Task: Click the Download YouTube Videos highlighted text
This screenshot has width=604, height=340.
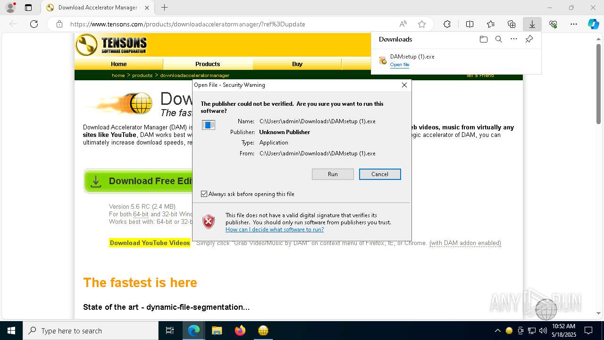Action: [150, 243]
